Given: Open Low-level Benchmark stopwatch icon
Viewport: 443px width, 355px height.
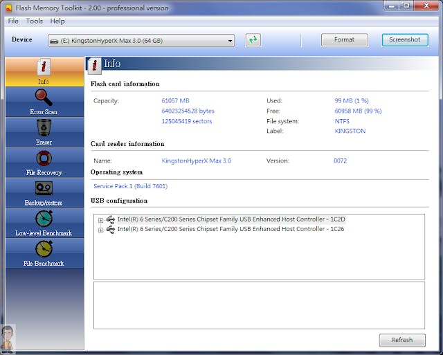Looking at the screenshot, I should tap(44, 218).
